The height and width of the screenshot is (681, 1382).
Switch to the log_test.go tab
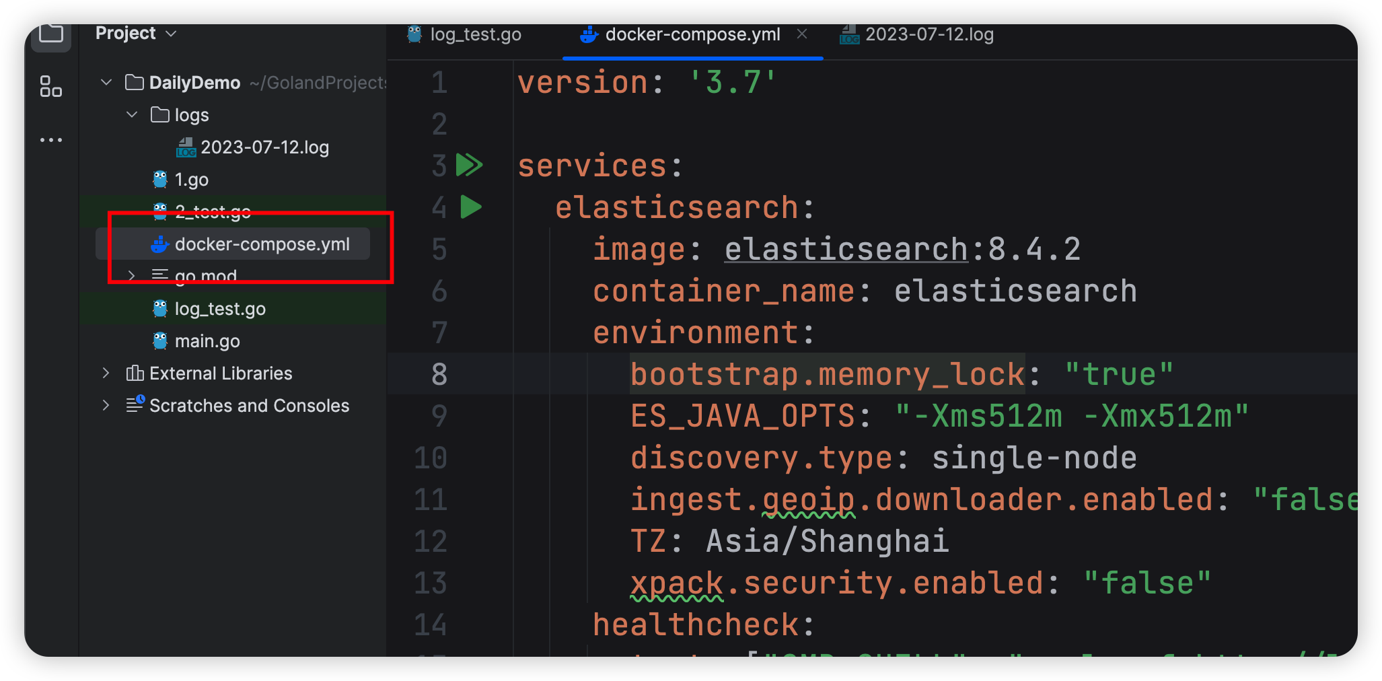pos(474,35)
